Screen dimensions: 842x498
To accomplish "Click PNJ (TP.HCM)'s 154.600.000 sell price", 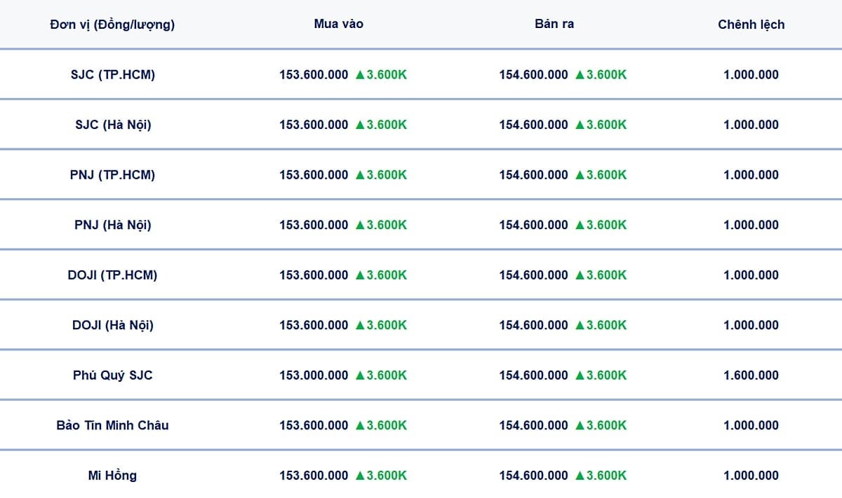I will 533,175.
